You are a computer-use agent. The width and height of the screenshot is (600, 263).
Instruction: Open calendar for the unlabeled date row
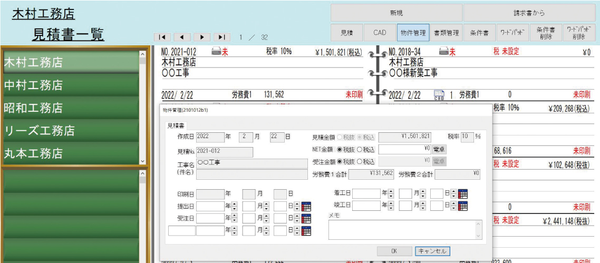[x=306, y=231]
